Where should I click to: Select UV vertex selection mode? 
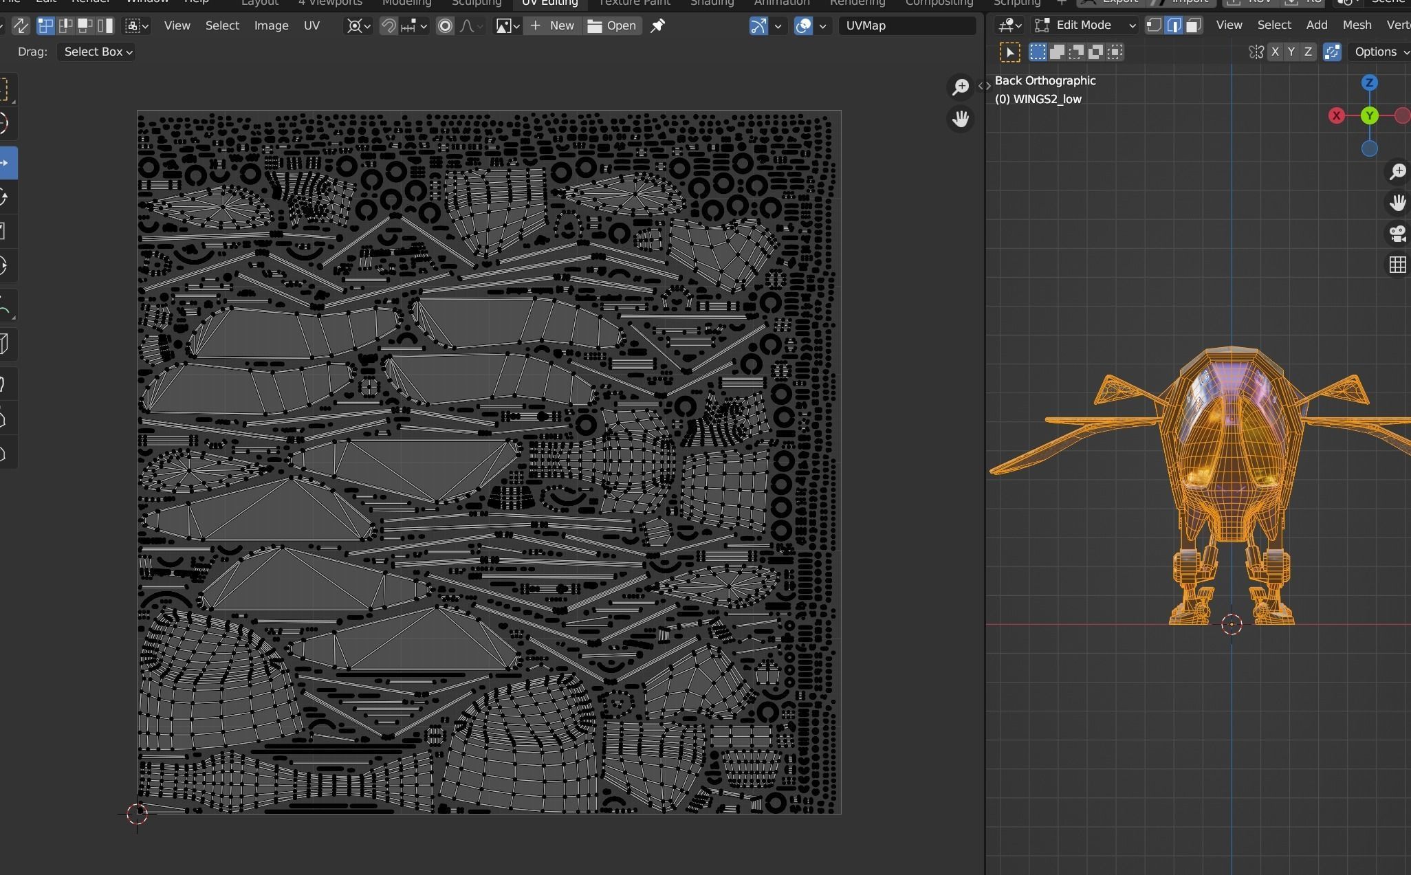point(45,26)
